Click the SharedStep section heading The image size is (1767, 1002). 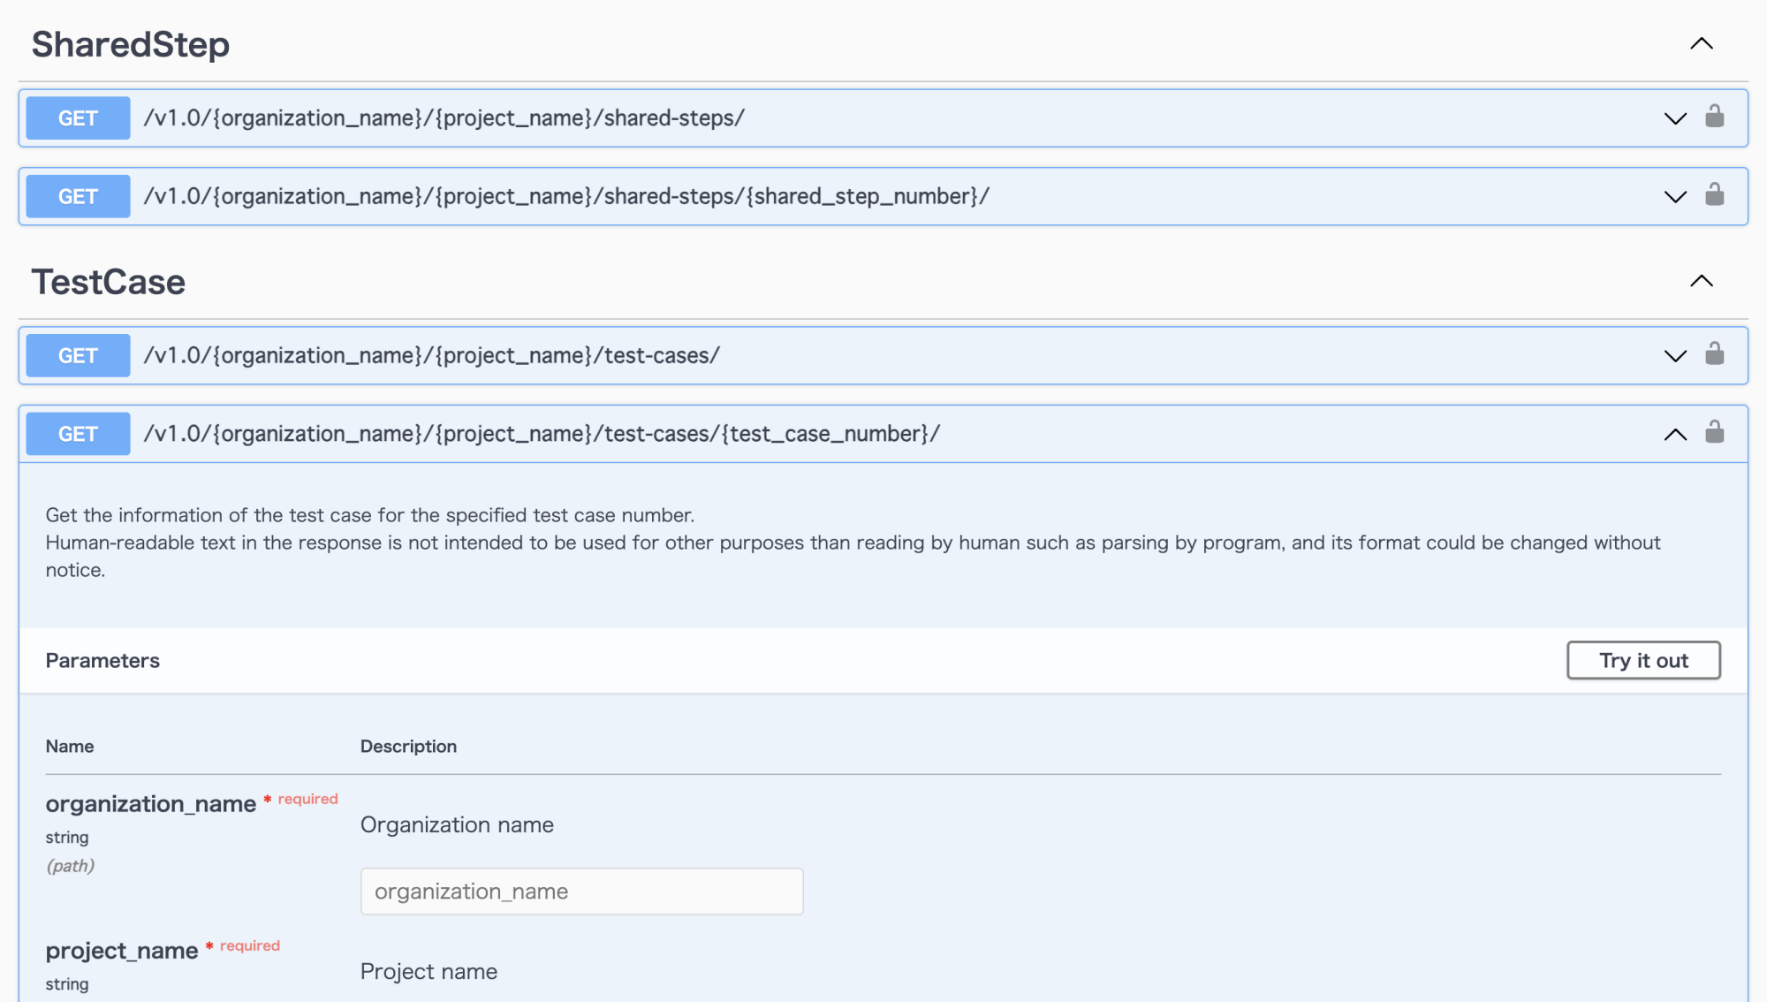click(129, 43)
